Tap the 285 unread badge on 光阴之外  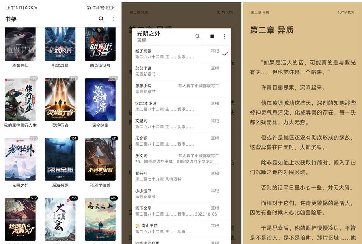[x=34, y=138]
